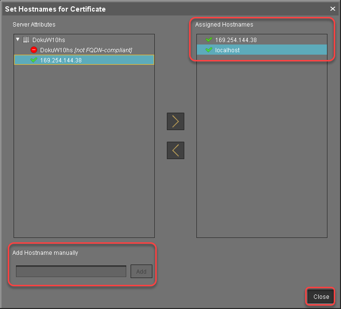Close dialog with the title bar X
This screenshot has width=341, height=309.
click(333, 9)
